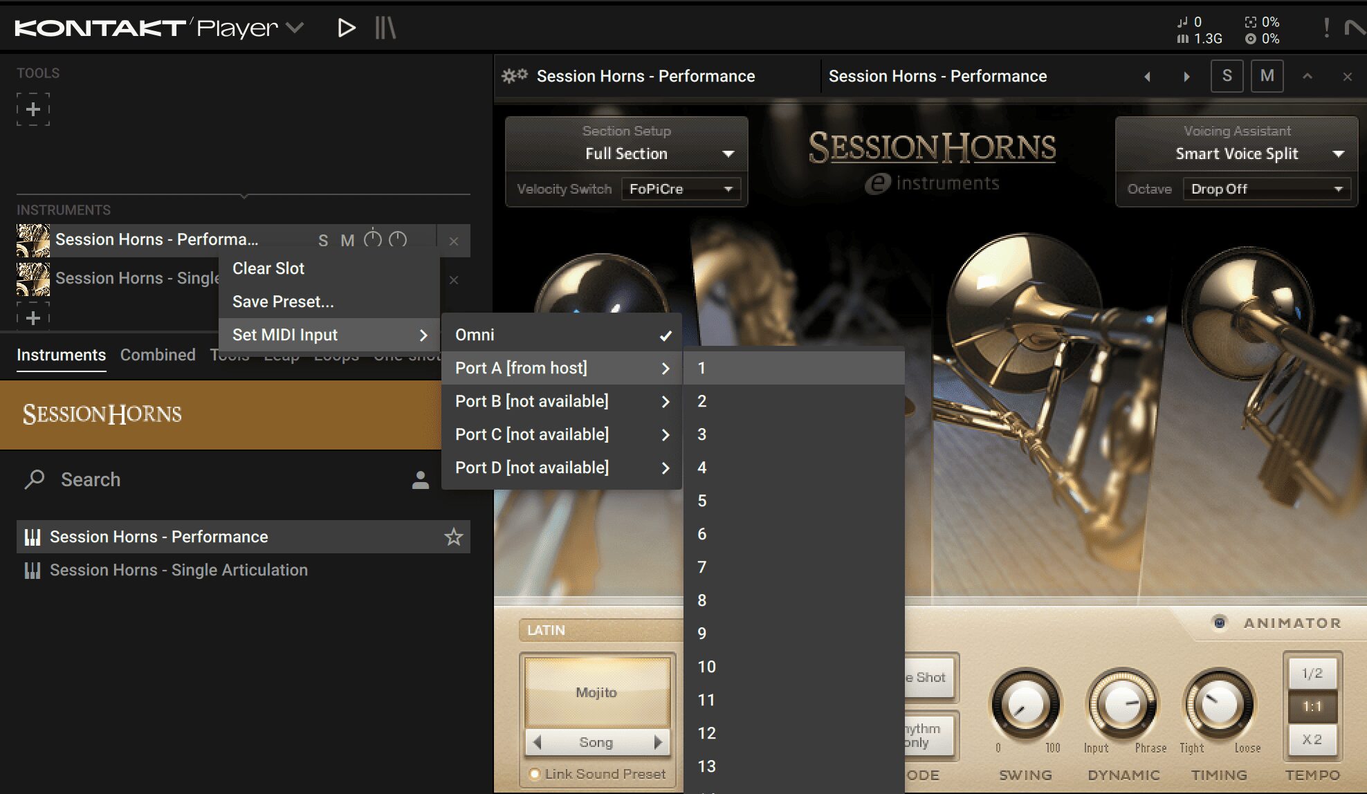Viewport: 1367px width, 794px height.
Task: Expand Port C not available submenu
Action: 562,434
